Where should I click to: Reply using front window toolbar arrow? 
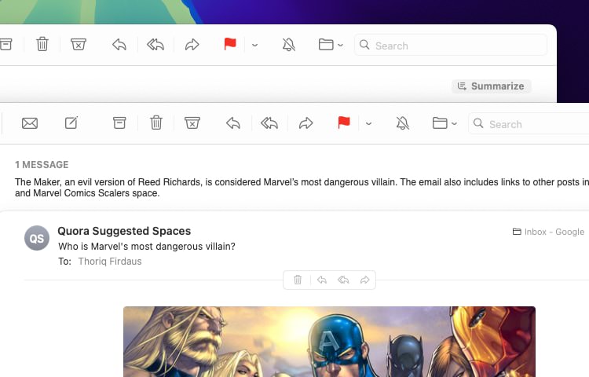pos(233,123)
